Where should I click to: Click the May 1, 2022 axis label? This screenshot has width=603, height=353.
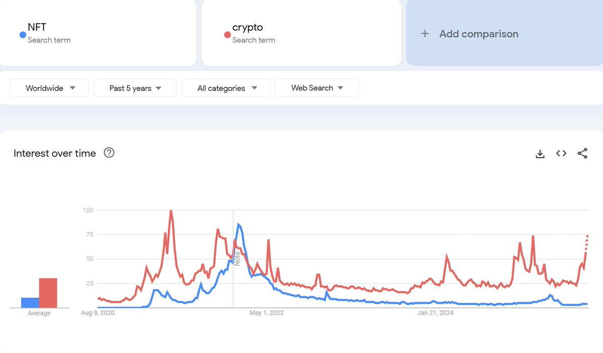267,313
